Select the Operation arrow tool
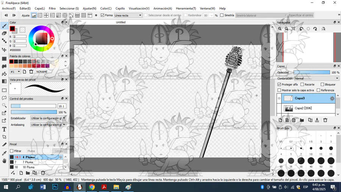Screen dimensions: 341x192 click(x=4, y=137)
